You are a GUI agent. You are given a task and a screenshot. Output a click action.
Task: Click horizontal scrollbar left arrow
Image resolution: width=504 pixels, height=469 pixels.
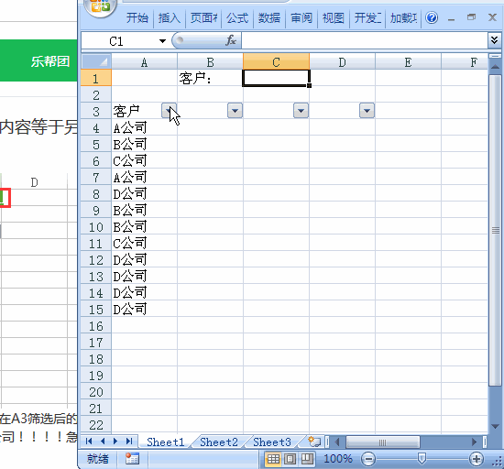tap(337, 442)
